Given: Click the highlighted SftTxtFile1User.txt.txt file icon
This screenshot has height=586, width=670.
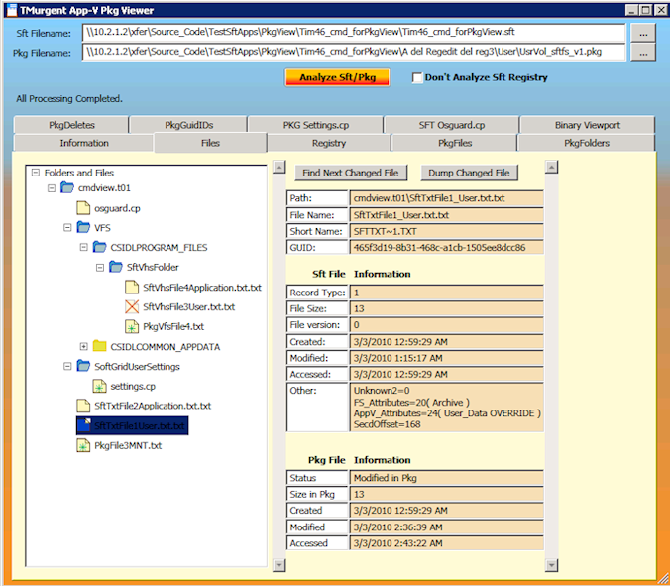Looking at the screenshot, I should (84, 425).
